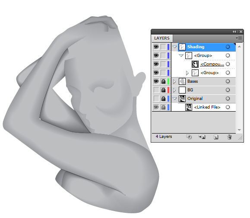Click the Delete Selection trash icon
This screenshot has height=218, width=250.
click(229, 137)
